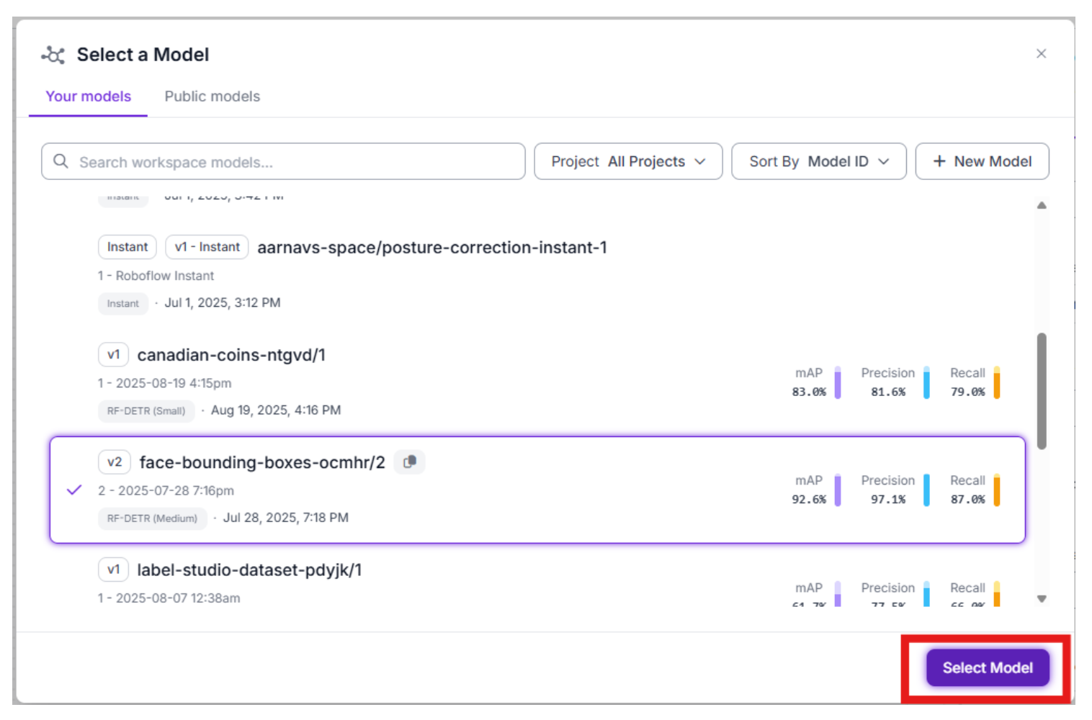The image size is (1092, 720).
Task: Click the RF-DETR (Medium) tag
Action: point(153,518)
